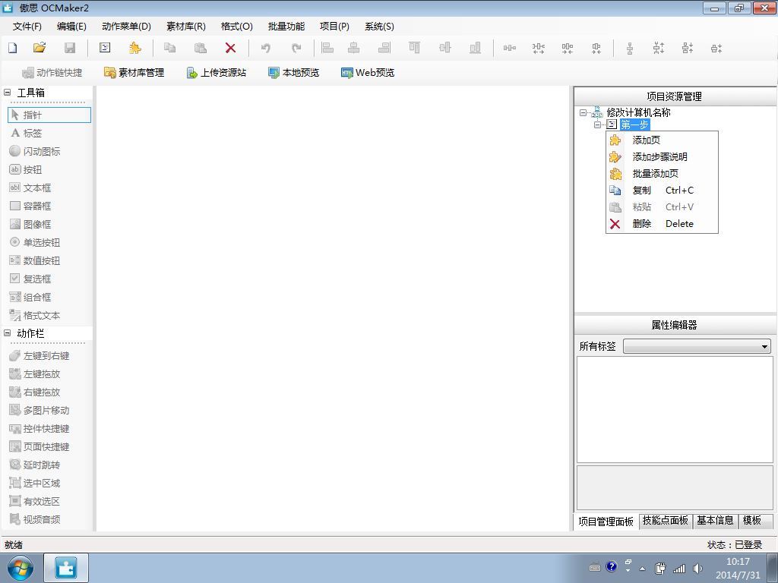This screenshot has height=583, width=778.
Task: Select the 闪动图标 tool
Action: click(49, 151)
